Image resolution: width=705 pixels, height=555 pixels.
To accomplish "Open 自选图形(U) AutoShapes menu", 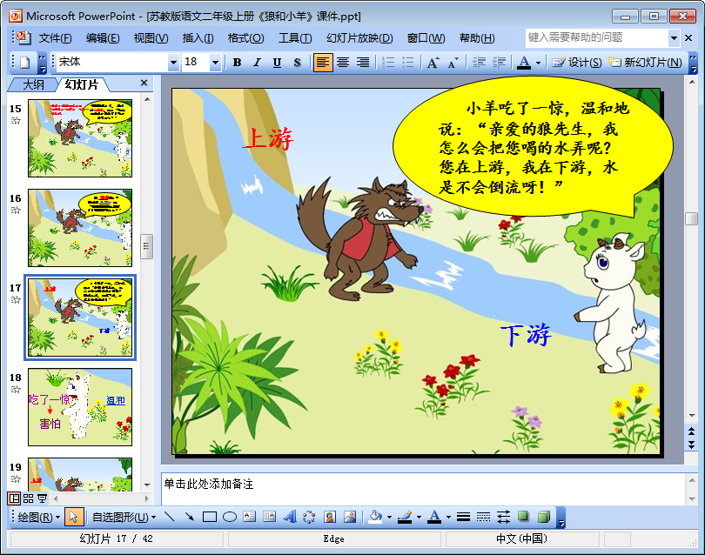I will point(124,518).
